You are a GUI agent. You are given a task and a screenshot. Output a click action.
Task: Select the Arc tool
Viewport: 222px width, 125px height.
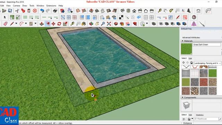click(22, 24)
